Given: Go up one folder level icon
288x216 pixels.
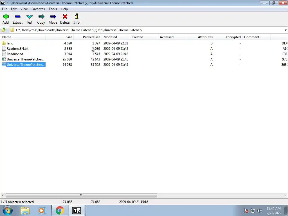Looking at the screenshot, I should point(3,30).
